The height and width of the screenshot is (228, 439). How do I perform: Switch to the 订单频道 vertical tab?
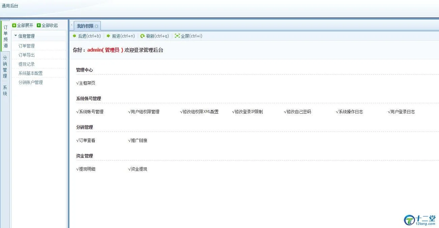click(5, 36)
